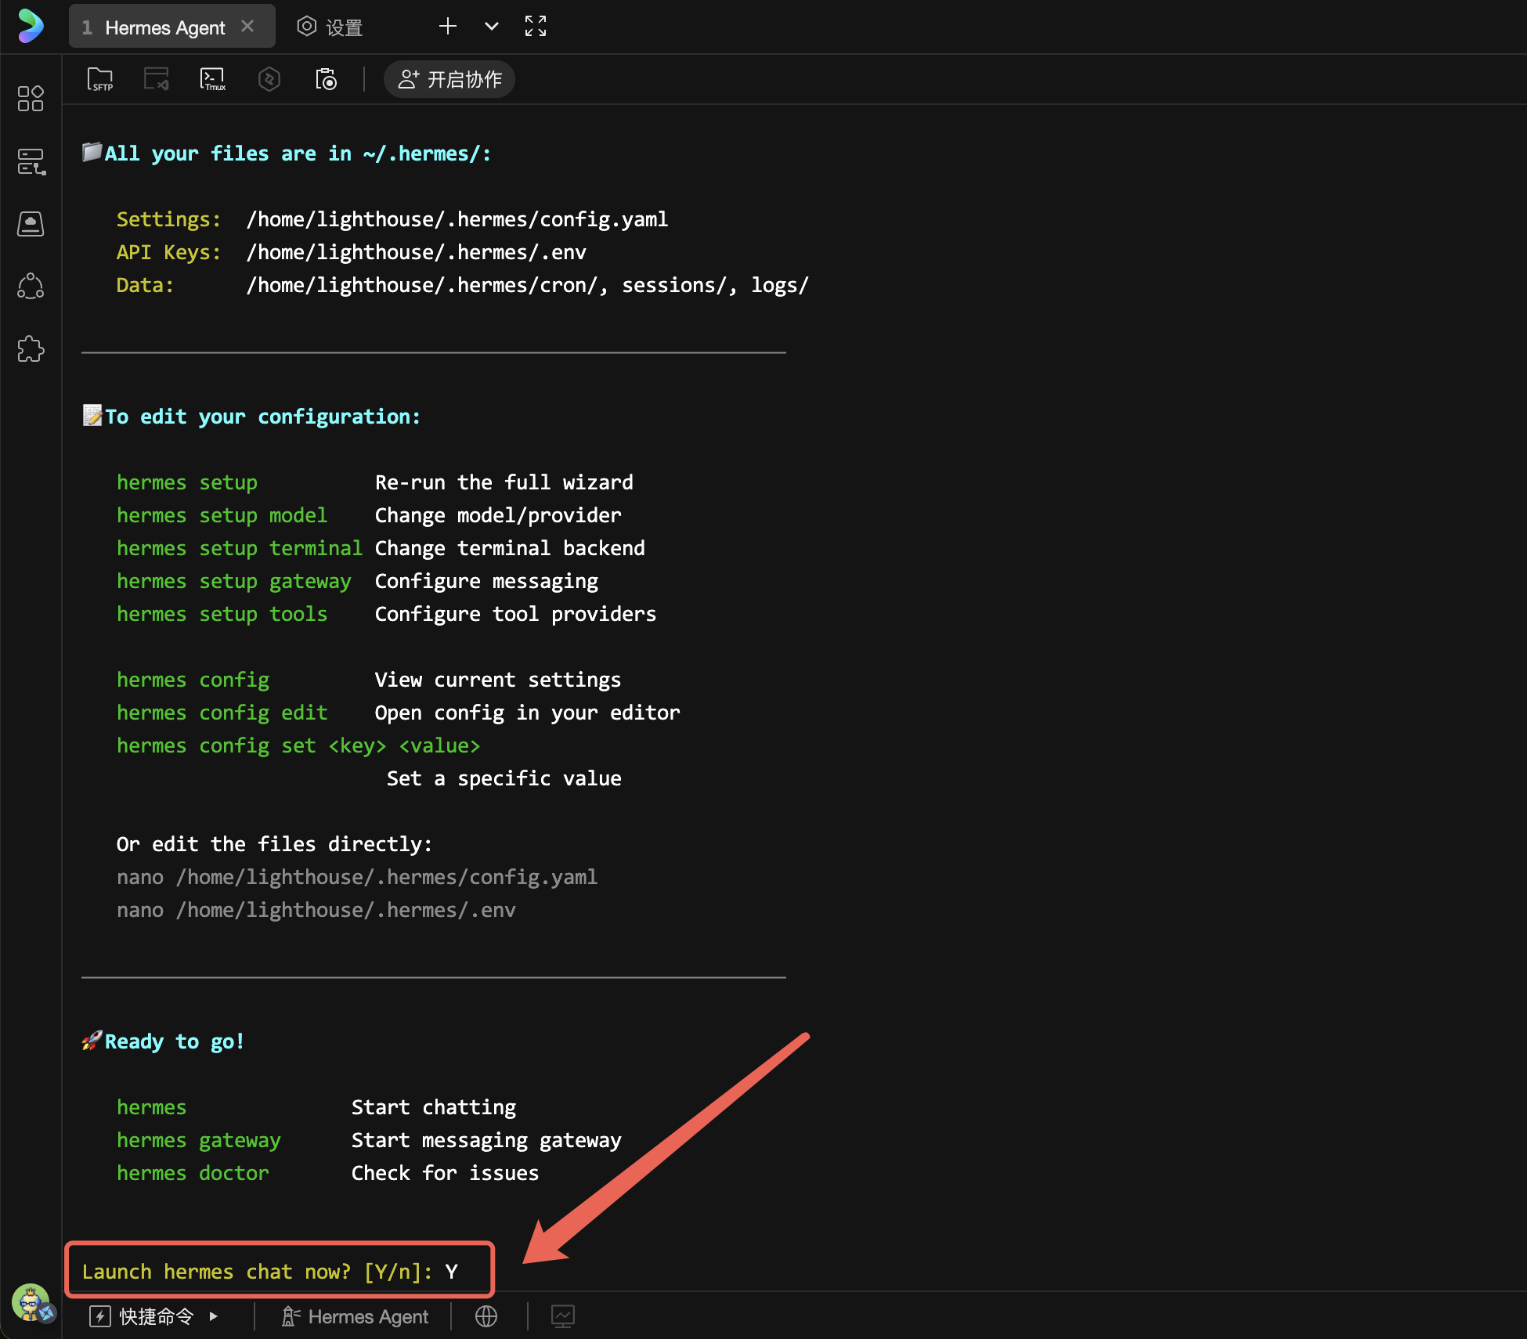This screenshot has height=1339, width=1527.
Task: Click the Tmux terminal icon
Action: point(212,79)
